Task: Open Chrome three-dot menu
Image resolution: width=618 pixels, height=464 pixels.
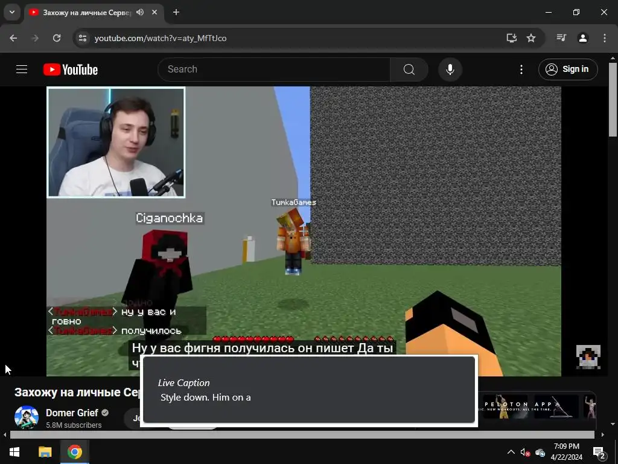Action: (605, 38)
